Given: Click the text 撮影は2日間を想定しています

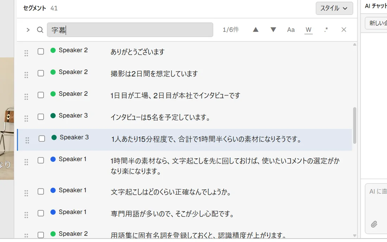Looking at the screenshot, I should pyautogui.click(x=154, y=74).
